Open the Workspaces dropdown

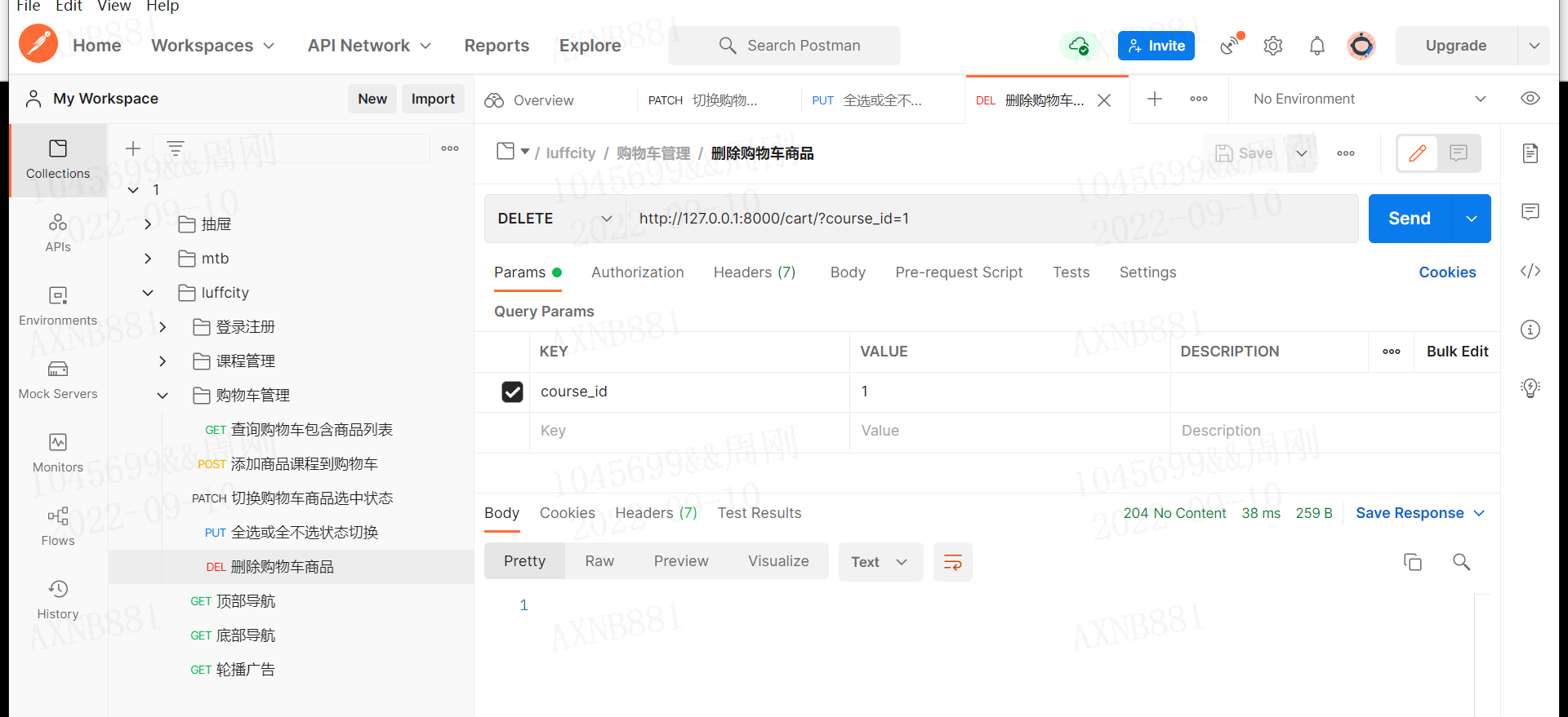click(212, 46)
